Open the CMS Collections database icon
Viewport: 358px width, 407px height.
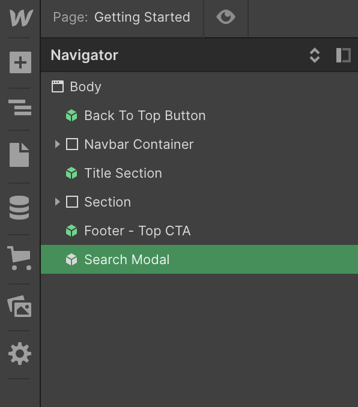pyautogui.click(x=19, y=207)
